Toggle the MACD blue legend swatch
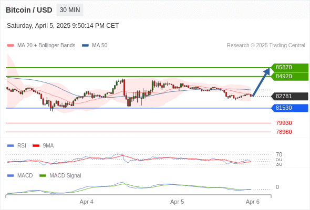Image resolution: width=310 pixels, height=210 pixels. (11, 175)
